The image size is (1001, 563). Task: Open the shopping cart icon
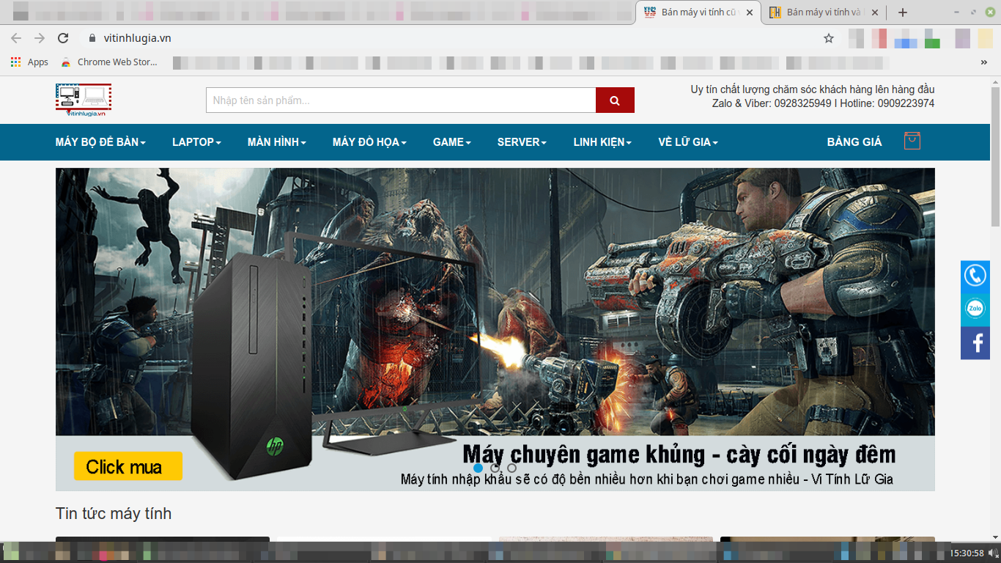click(x=912, y=141)
